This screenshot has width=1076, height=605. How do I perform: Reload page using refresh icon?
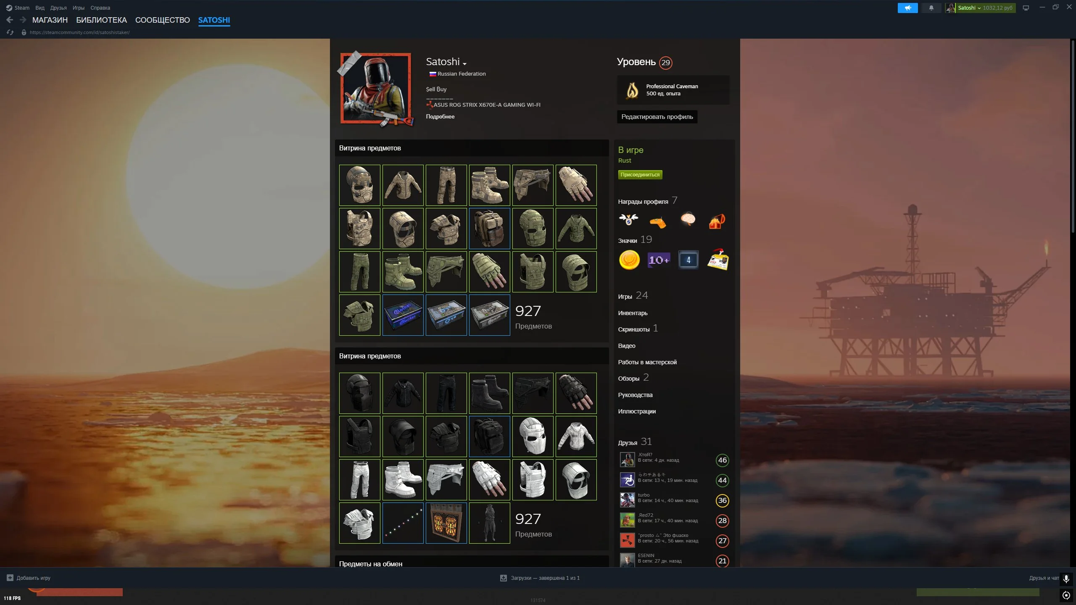pyautogui.click(x=10, y=32)
